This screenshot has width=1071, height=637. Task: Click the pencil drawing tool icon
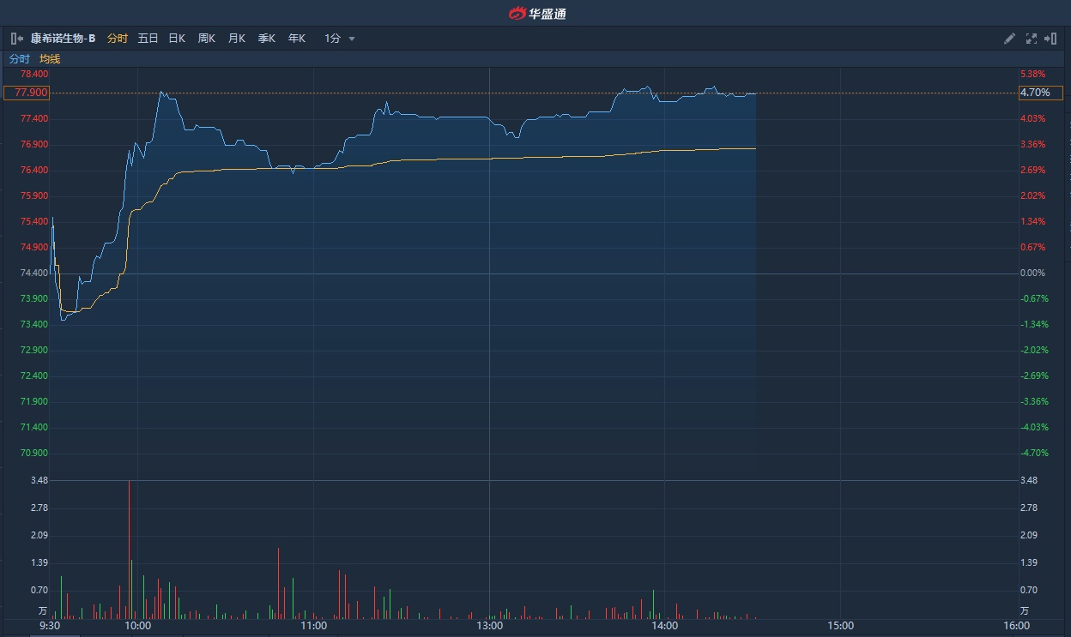pos(1010,39)
